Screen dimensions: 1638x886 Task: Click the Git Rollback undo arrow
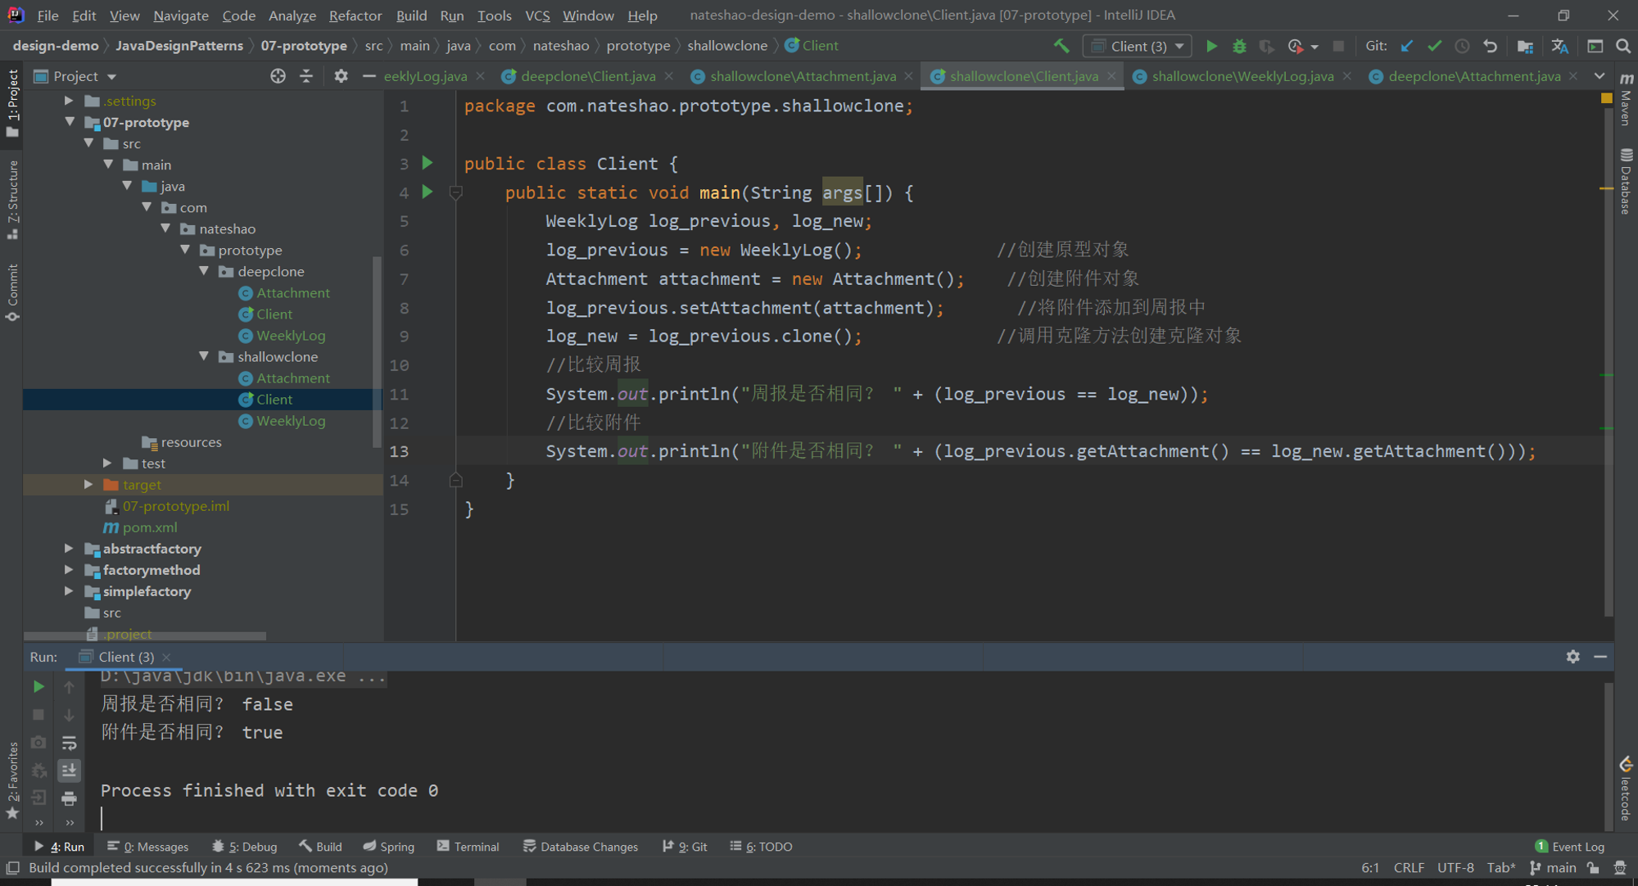pos(1490,46)
